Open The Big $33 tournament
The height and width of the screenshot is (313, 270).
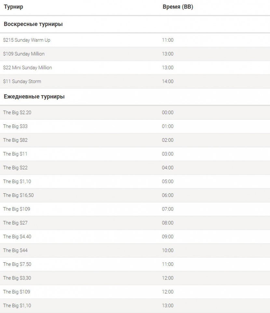pyautogui.click(x=15, y=126)
